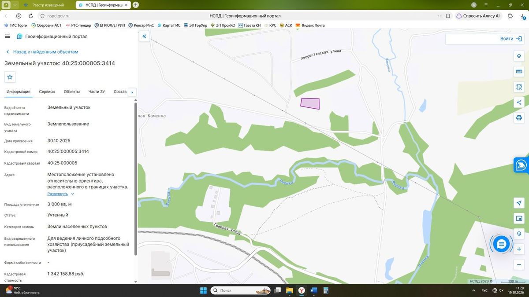Open the hamburger main menu
This screenshot has height=297, width=529.
click(x=7, y=37)
